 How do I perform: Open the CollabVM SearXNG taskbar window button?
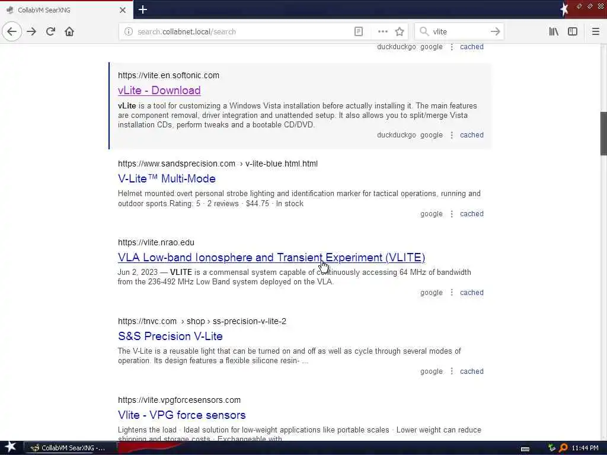pyautogui.click(x=71, y=448)
